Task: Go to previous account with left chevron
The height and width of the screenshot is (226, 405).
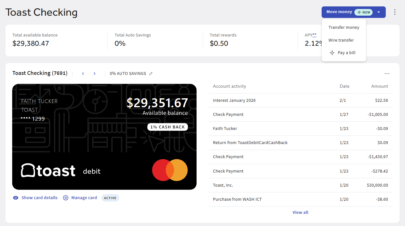Action: point(83,74)
